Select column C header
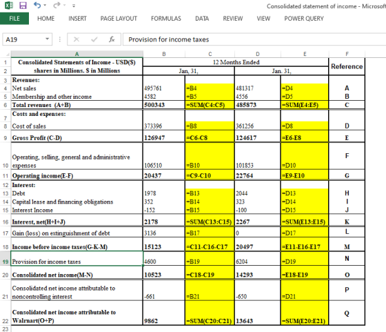386x332 pixels. point(210,54)
